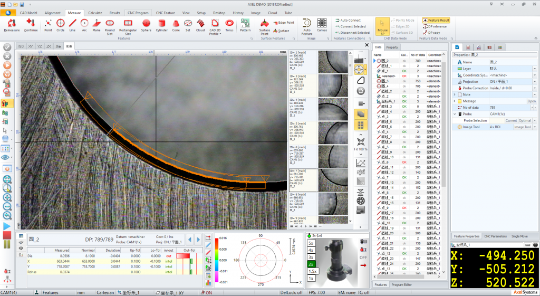Open the Coordinate System property dropdown
Viewport: 540px width, 296px height.
click(535, 75)
